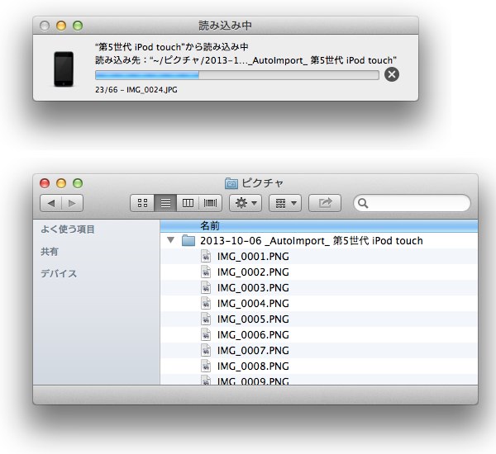Switch to icon view
This screenshot has height=454, width=496.
[x=142, y=203]
